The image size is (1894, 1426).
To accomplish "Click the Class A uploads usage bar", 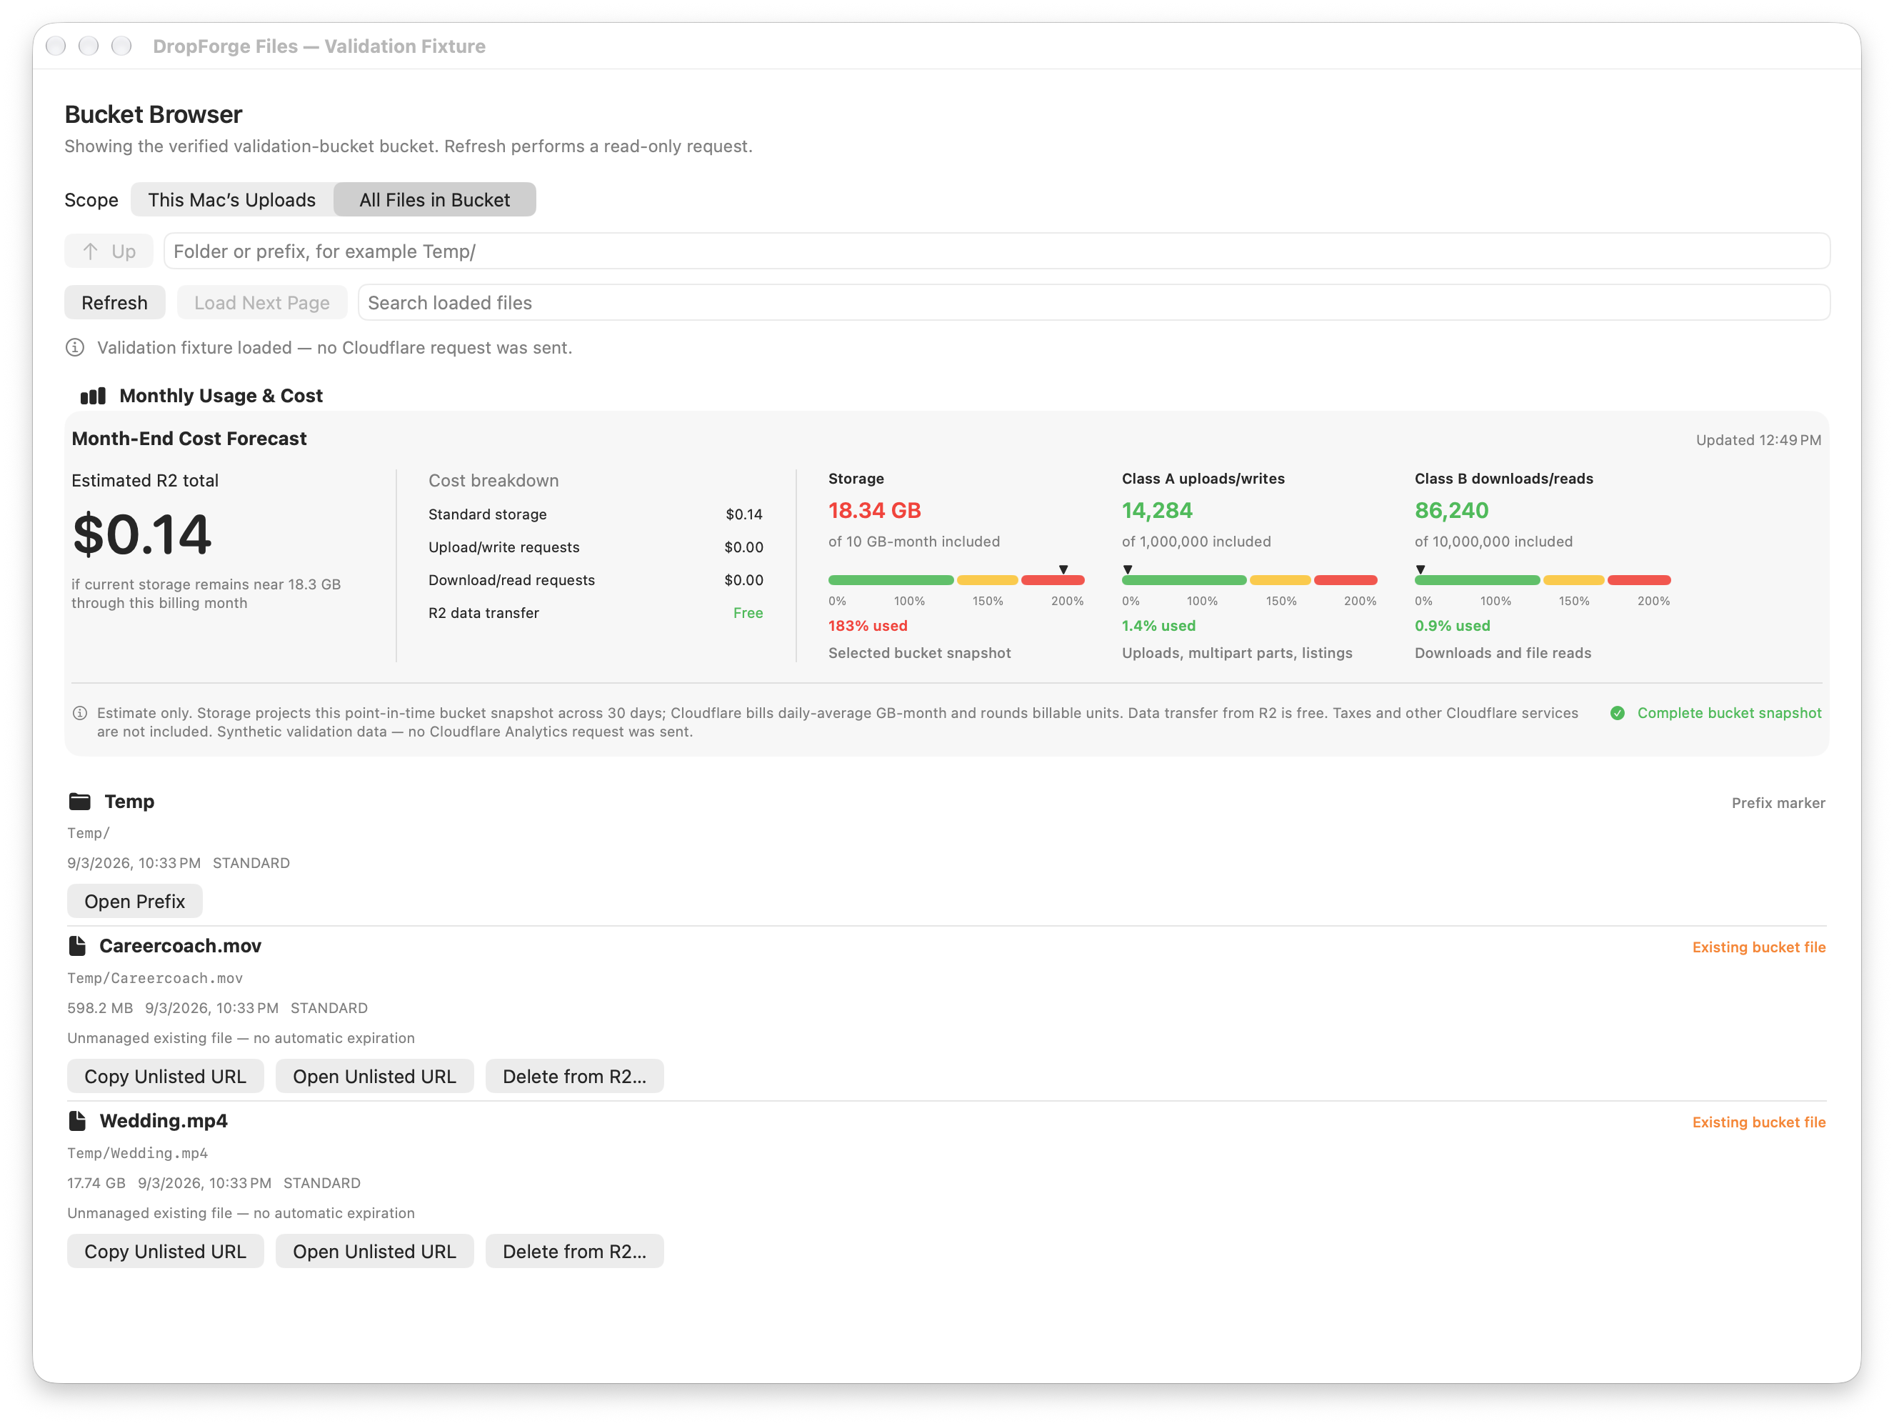I will 1249,580.
